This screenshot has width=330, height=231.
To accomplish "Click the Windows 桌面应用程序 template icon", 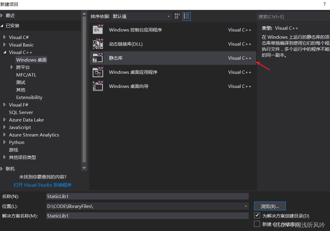I will pos(98,72).
